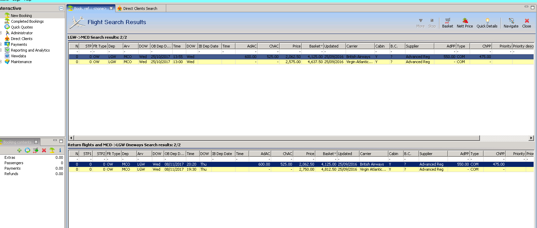Click return departure time 19:30
Image resolution: width=537 pixels, height=228 pixels.
pos(191,169)
